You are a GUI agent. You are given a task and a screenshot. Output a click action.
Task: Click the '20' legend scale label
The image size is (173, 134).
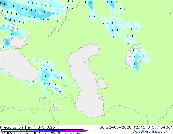point(47,133)
